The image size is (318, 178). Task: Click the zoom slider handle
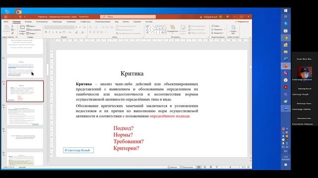coord(230,167)
